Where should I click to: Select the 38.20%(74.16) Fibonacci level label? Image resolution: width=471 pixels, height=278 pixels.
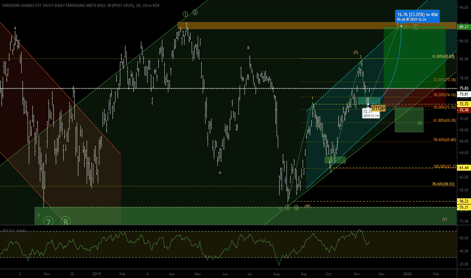point(445,95)
